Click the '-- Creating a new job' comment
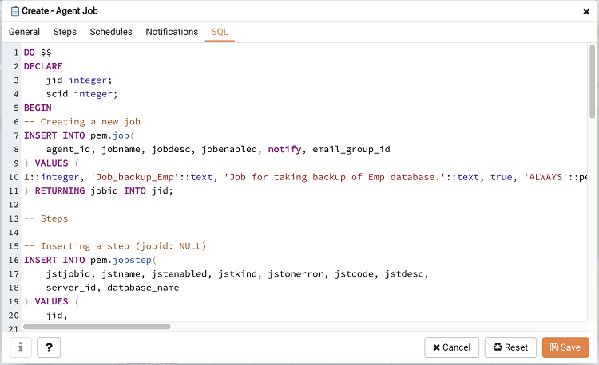 coord(82,122)
